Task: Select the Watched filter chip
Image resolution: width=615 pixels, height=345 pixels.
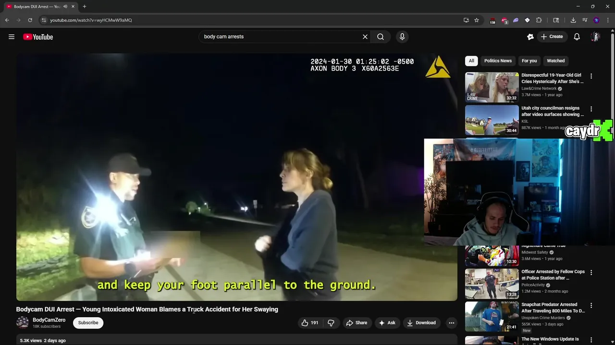Action: pyautogui.click(x=556, y=61)
